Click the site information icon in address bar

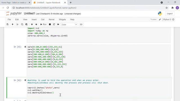(x=14, y=8)
